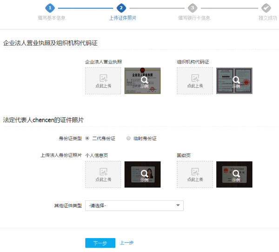Click the 提交成功 checkmark step
The width and height of the screenshot is (279, 252).
coord(266,8)
